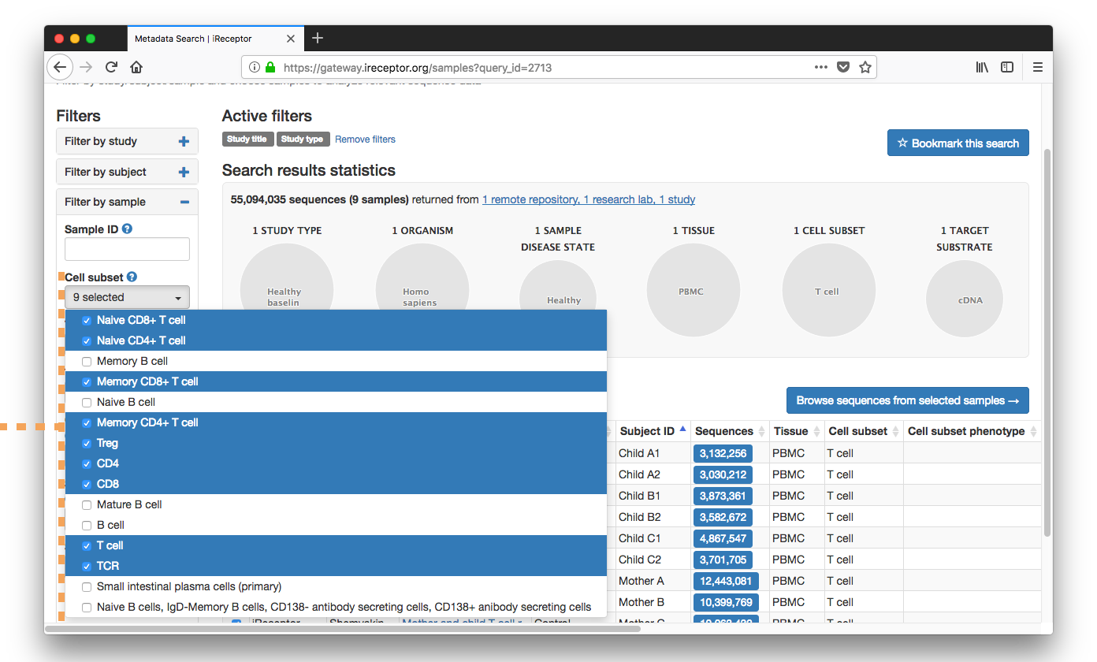Click the Study title filter tag
This screenshot has width=1097, height=662.
(x=247, y=139)
